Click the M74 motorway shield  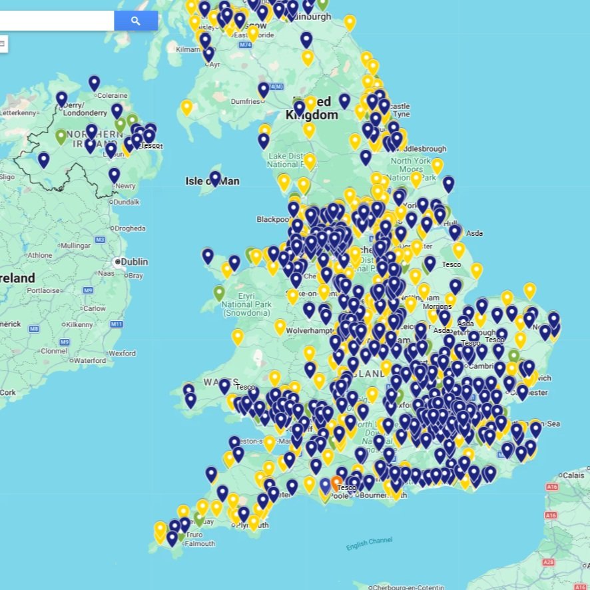(x=245, y=45)
